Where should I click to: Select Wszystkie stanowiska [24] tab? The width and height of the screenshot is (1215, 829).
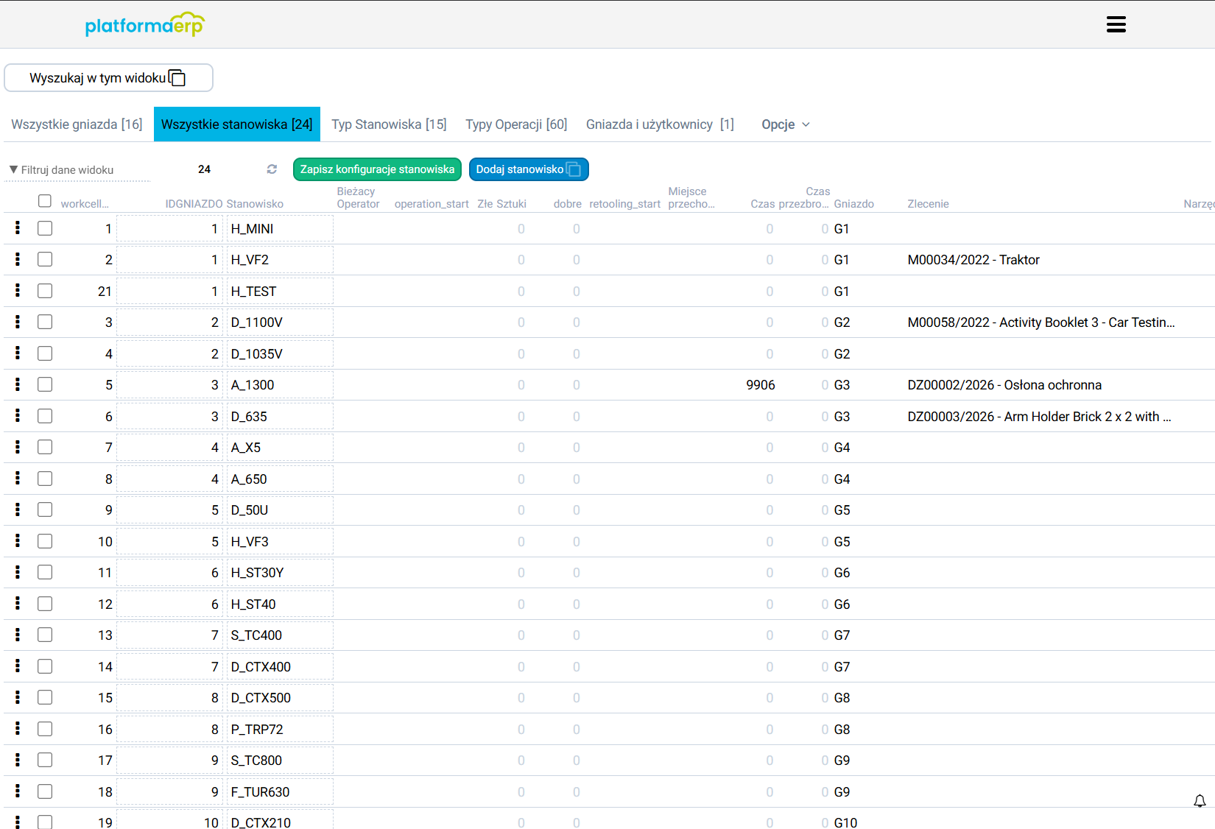237,124
